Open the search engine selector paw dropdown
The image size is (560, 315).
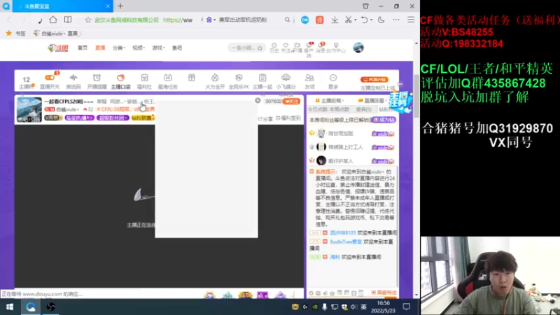coord(211,20)
